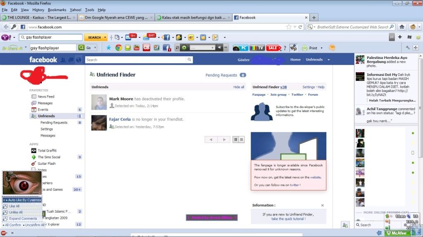
Task: Open the History menu
Action: [x=38, y=9]
